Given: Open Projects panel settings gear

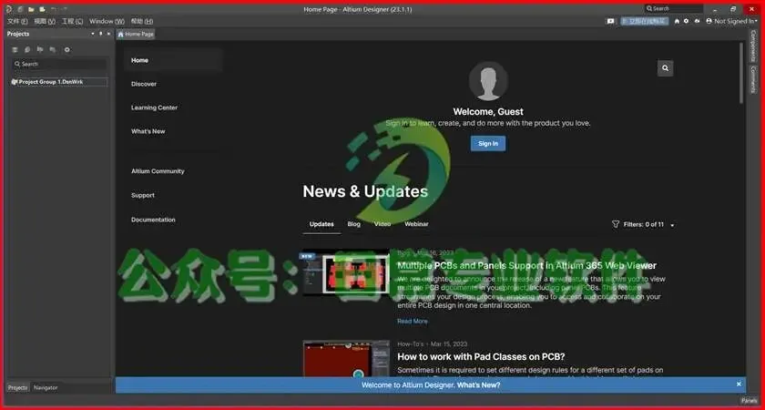Looking at the screenshot, I should (x=67, y=50).
